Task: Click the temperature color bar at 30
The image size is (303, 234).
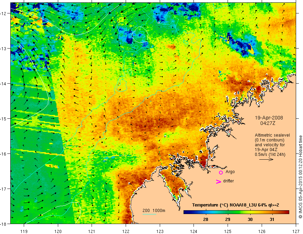Action: pos(250,212)
